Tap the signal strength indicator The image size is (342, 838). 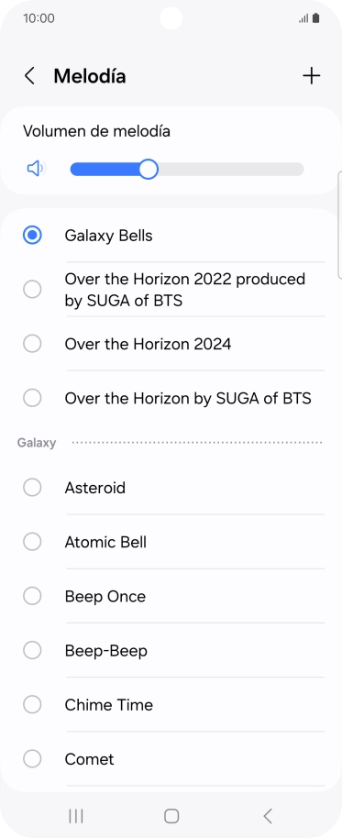303,18
